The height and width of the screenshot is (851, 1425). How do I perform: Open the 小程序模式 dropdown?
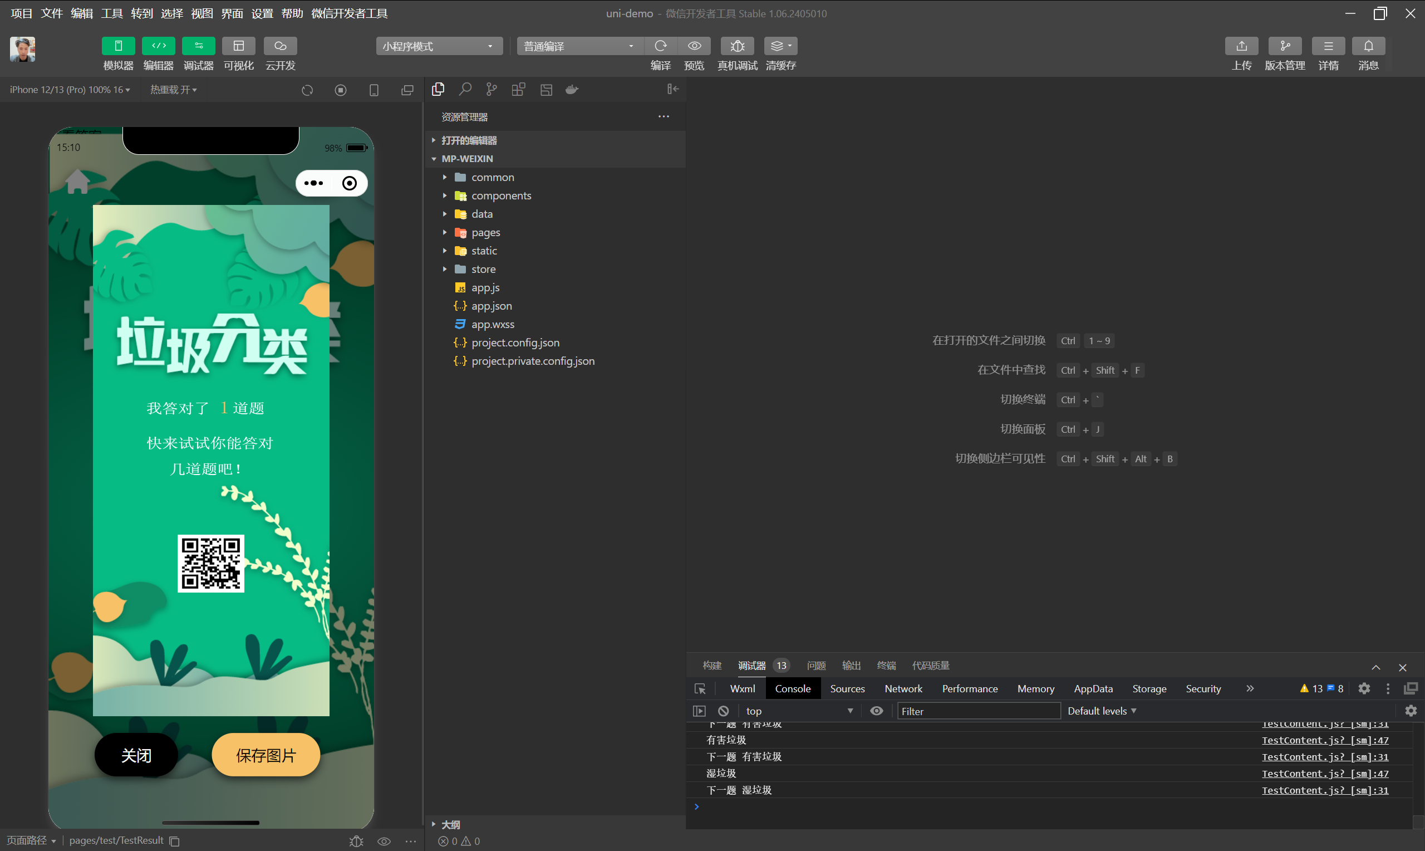pos(439,46)
